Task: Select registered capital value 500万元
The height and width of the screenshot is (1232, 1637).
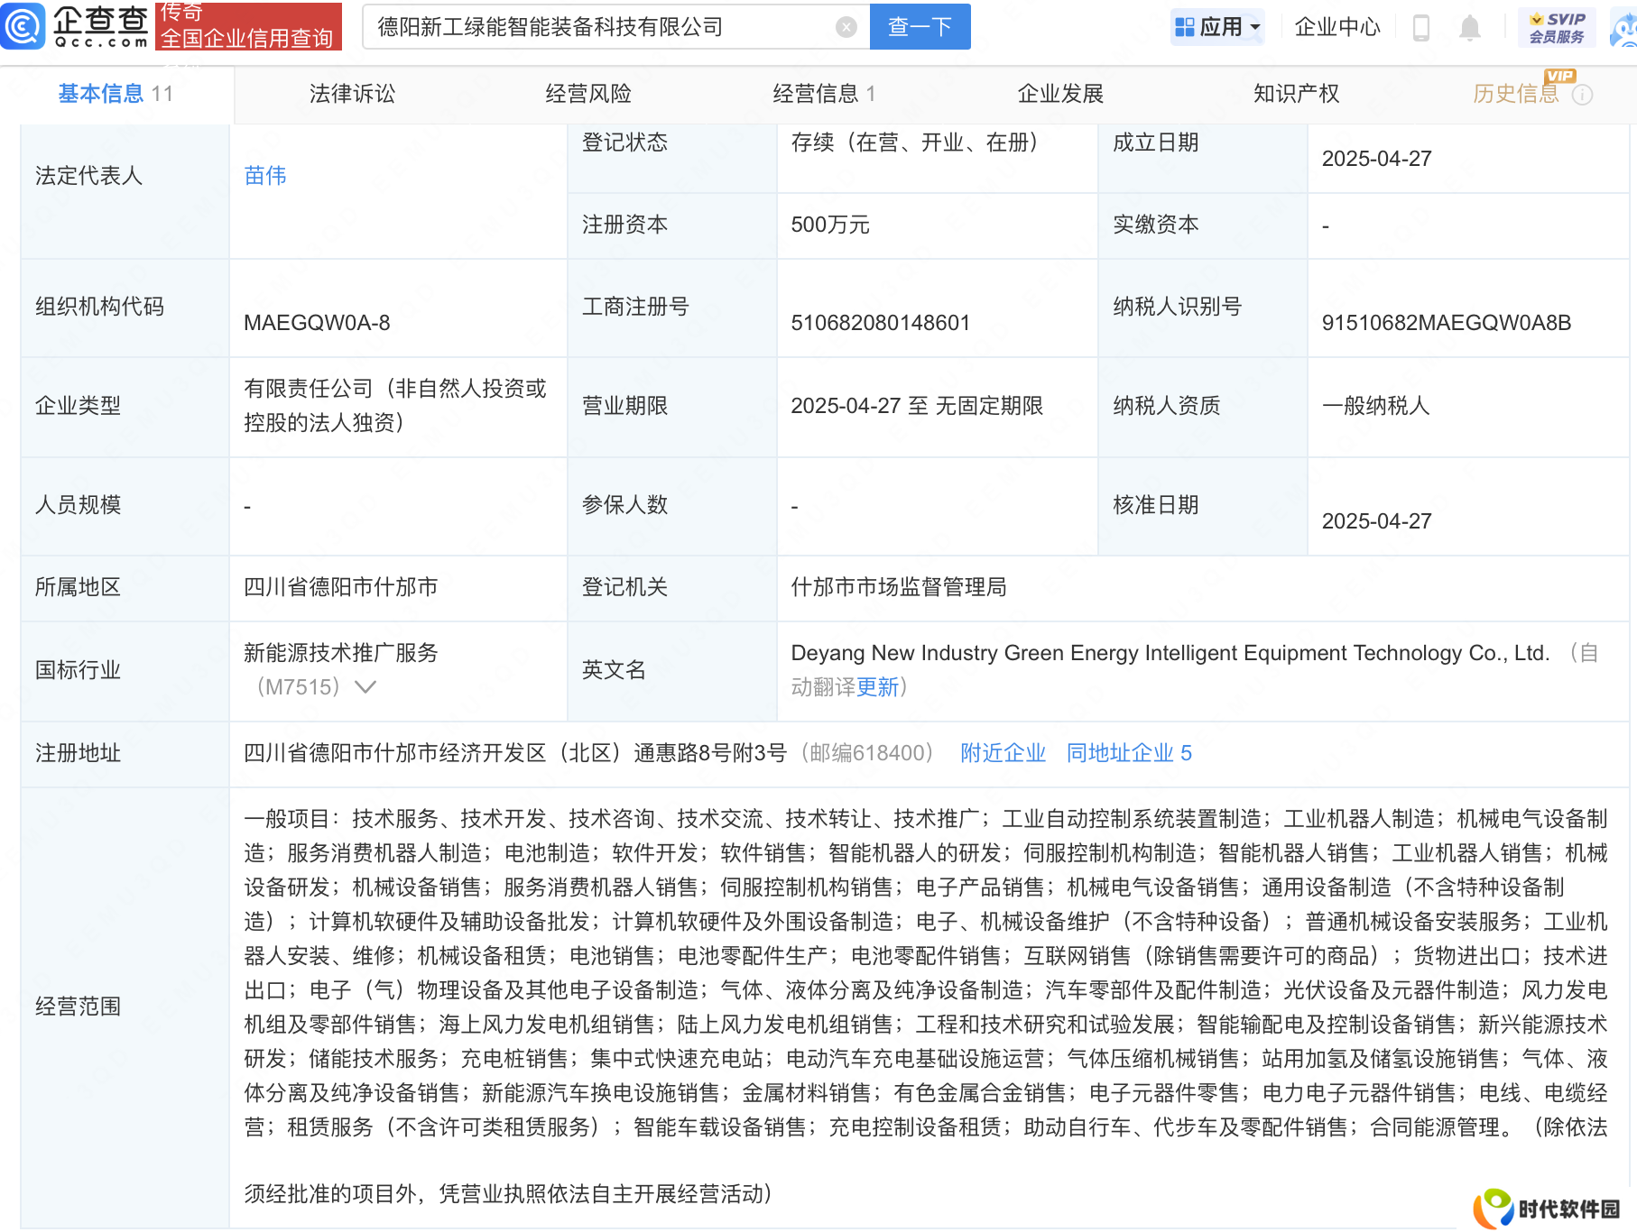Action: [x=830, y=225]
